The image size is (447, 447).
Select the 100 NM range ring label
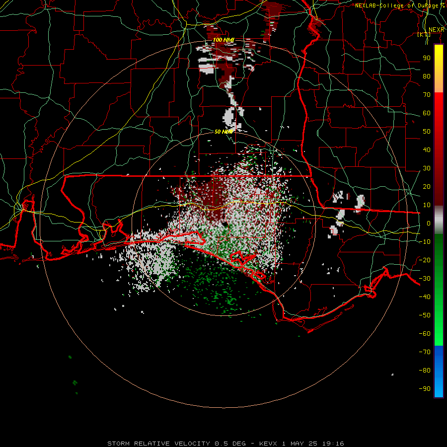click(223, 40)
